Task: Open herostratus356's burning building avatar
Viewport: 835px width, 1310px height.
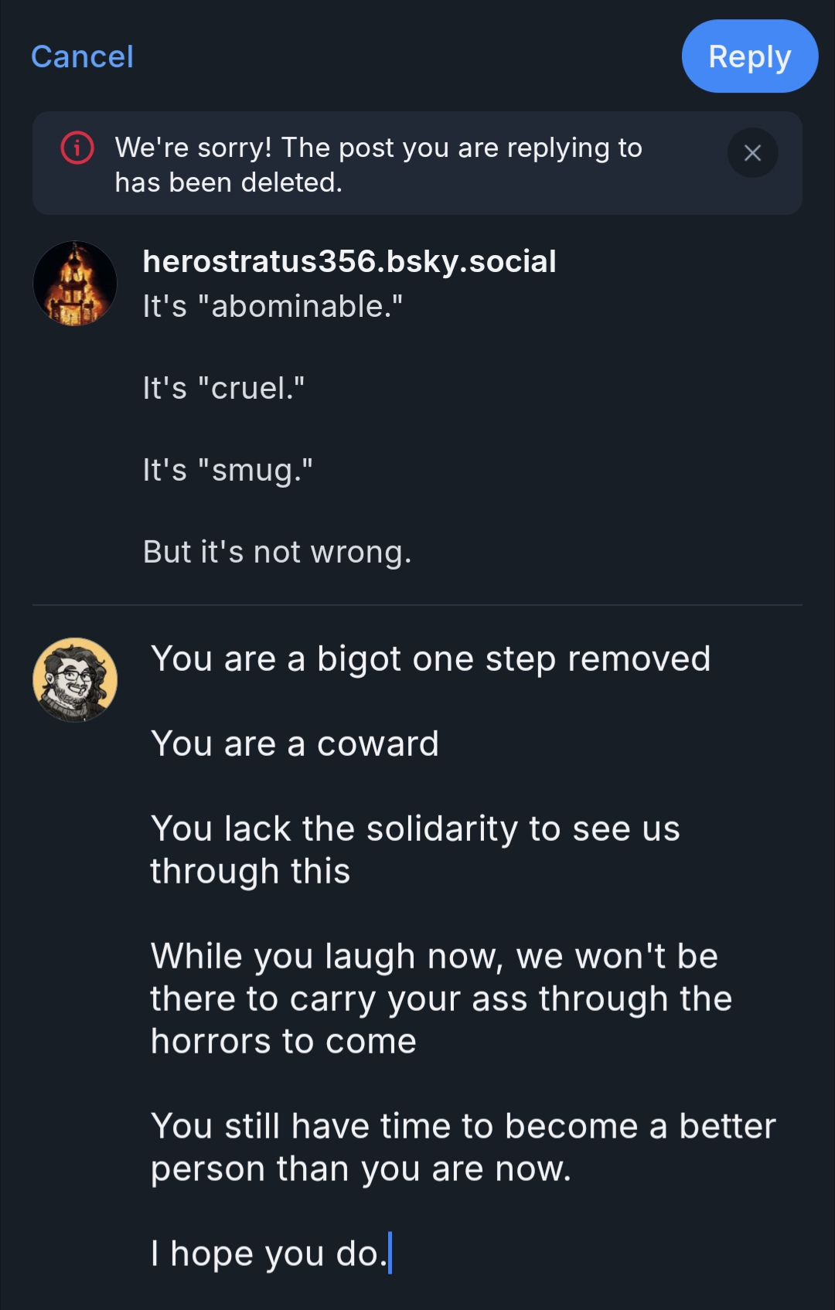Action: click(75, 283)
